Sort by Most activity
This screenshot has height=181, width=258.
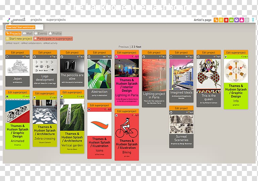point(50,43)
